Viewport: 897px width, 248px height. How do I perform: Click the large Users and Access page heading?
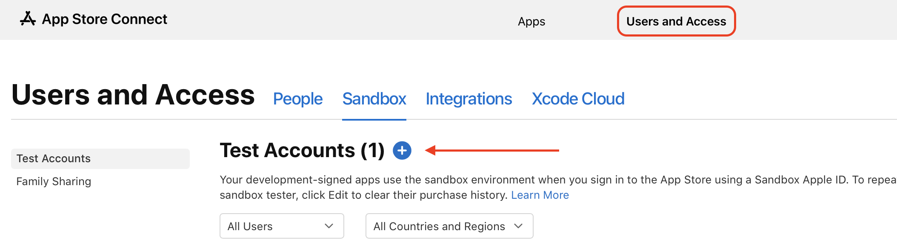coord(133,95)
